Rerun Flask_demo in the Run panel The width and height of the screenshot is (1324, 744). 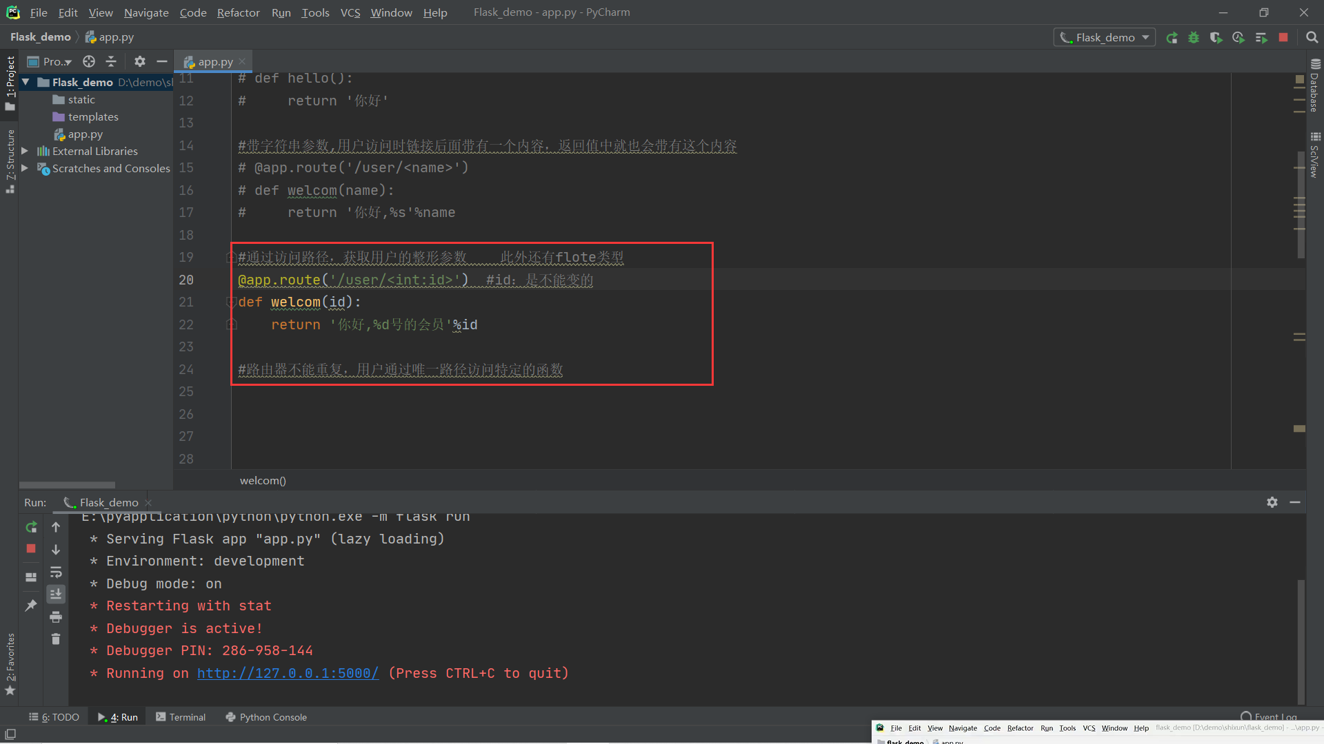[31, 527]
